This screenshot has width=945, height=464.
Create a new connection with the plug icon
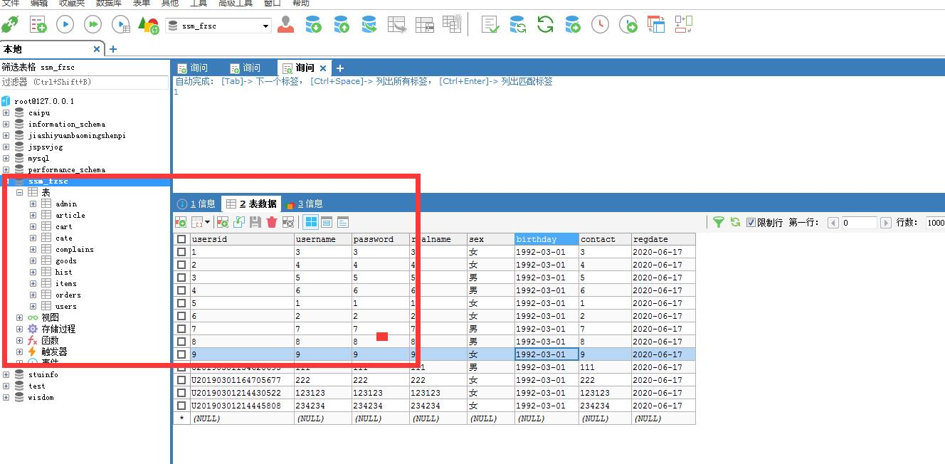(9, 26)
